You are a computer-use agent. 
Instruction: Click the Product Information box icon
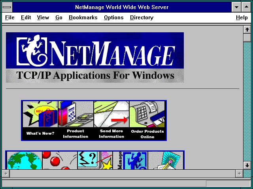coord(76,114)
